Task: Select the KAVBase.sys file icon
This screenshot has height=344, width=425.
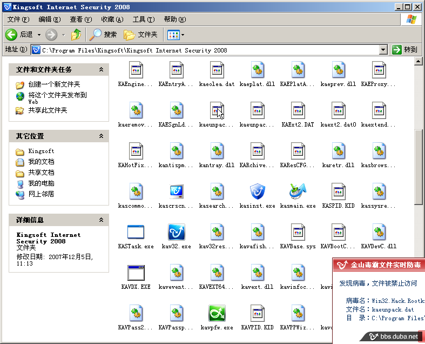Action: (x=298, y=232)
